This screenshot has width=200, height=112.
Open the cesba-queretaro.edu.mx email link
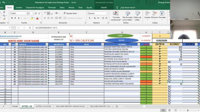(11, 36)
